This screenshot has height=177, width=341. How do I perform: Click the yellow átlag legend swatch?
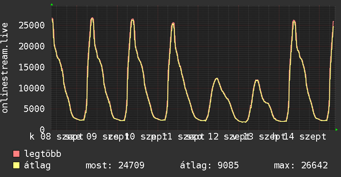16,165
